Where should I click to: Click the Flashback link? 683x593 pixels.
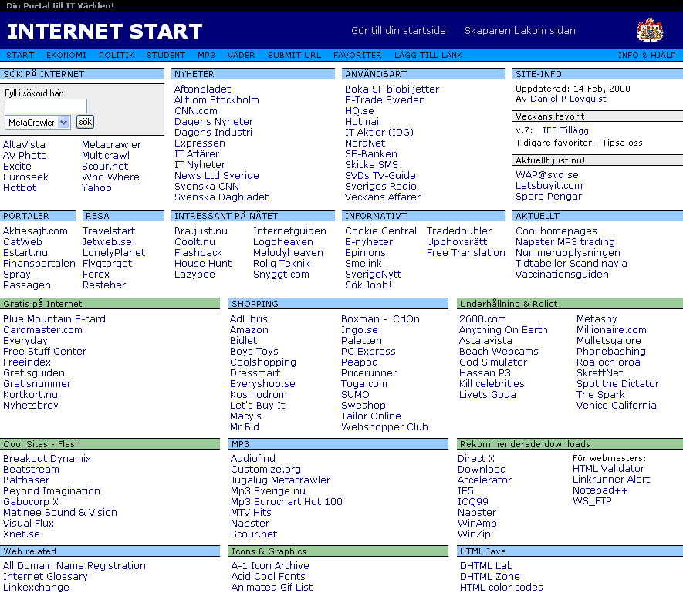(x=198, y=252)
